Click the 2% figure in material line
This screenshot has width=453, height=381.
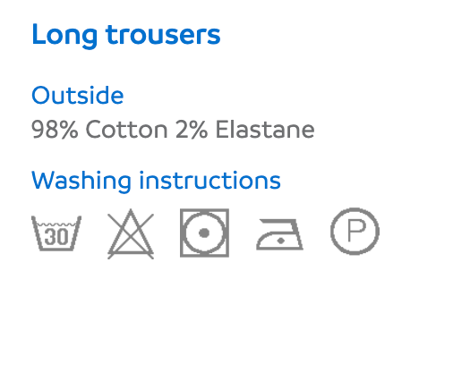(192, 130)
